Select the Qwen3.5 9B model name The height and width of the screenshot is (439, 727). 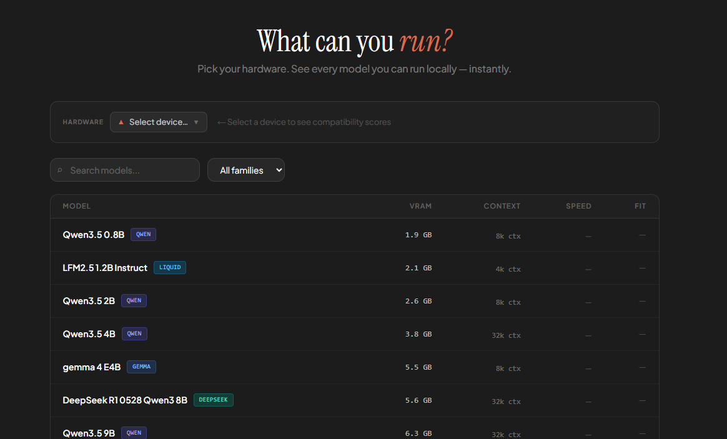89,433
